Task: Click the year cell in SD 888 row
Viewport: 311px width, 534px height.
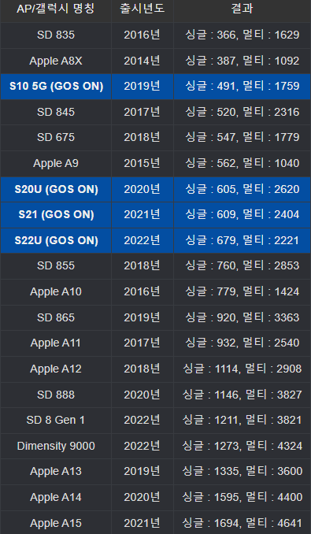Action: pos(143,395)
